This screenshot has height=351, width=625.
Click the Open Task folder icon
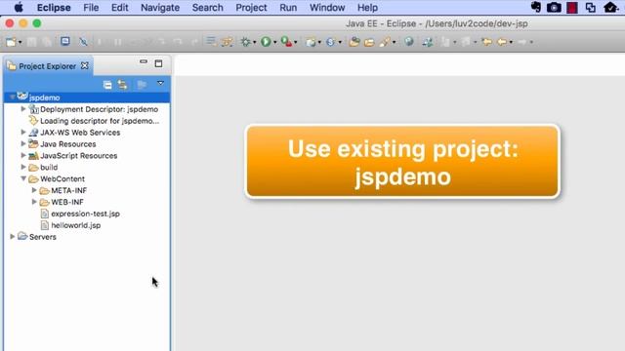click(x=369, y=42)
